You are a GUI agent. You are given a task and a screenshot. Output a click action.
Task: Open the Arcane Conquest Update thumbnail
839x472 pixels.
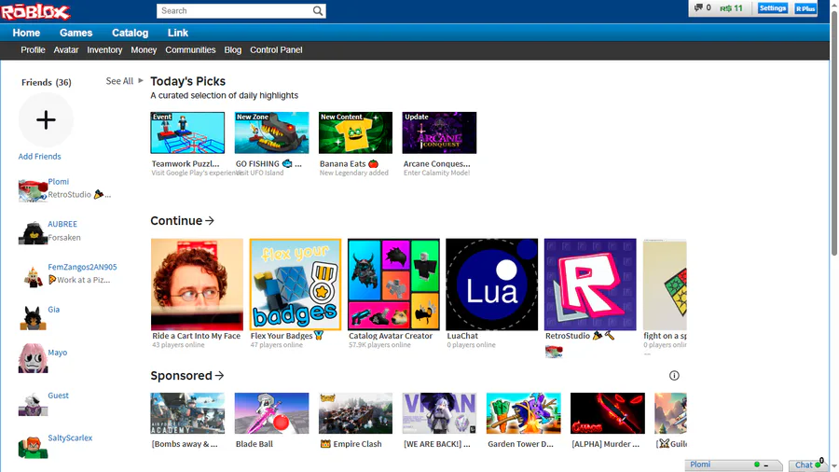439,132
